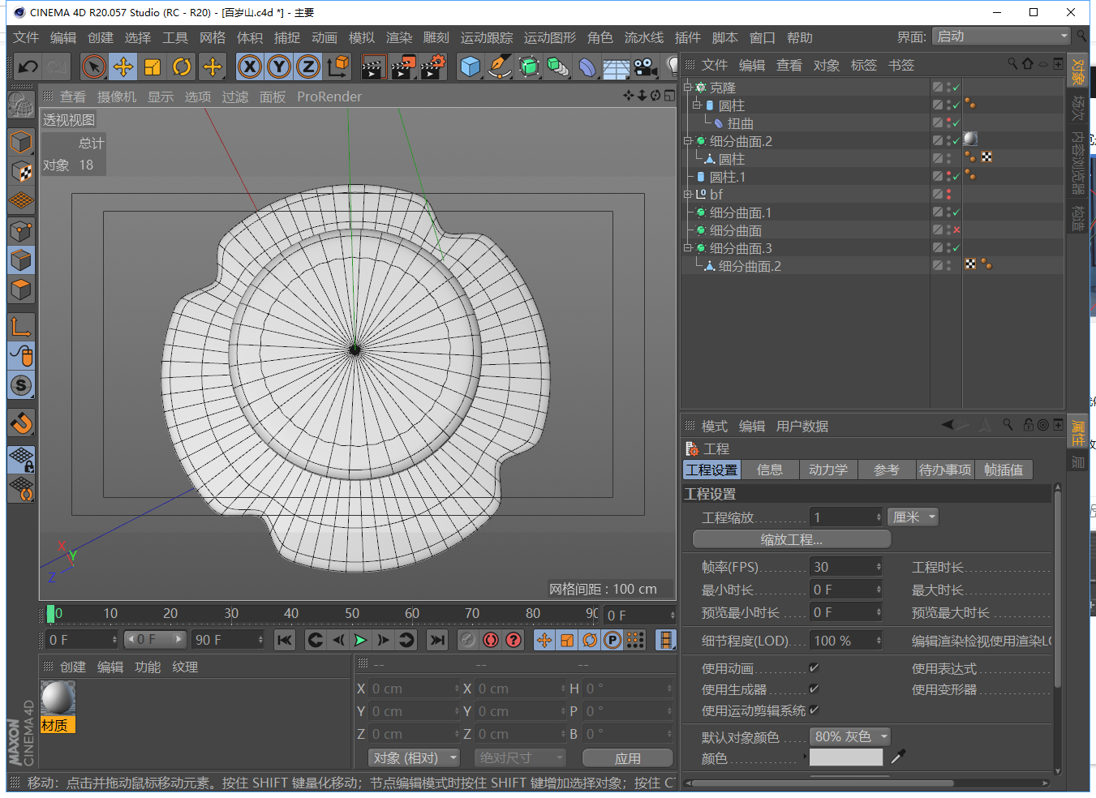
Task: Switch to Points mode
Action: [x=21, y=231]
